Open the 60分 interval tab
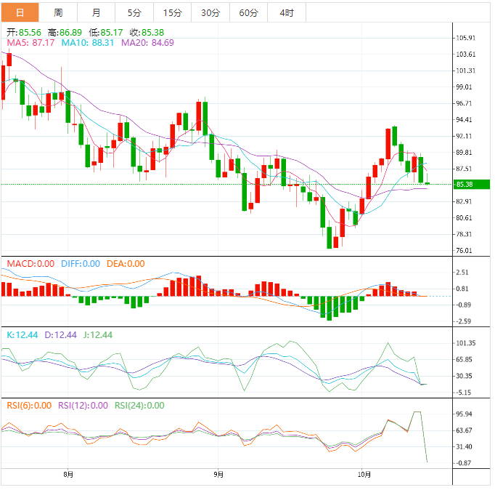The height and width of the screenshot is (490, 495). click(x=249, y=12)
